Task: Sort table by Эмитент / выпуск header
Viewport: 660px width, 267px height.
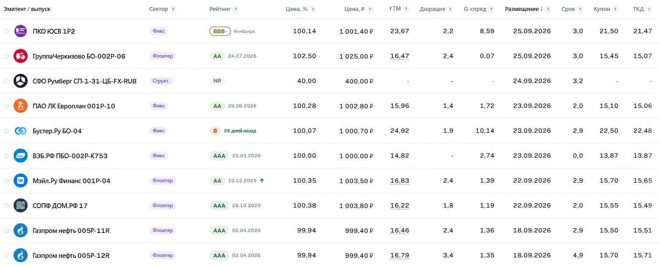Action: (x=26, y=9)
